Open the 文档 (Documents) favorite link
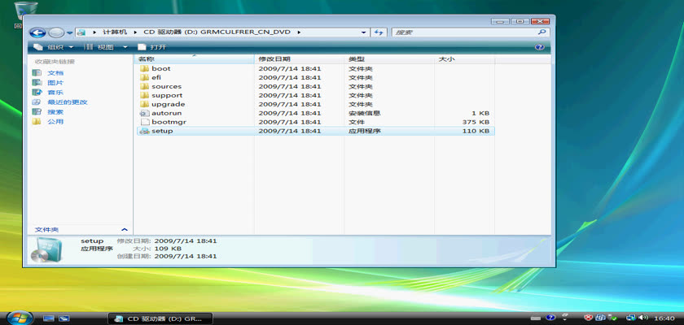The image size is (684, 325). coord(55,73)
